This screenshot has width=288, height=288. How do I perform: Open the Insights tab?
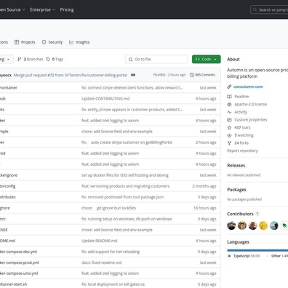coord(79,42)
